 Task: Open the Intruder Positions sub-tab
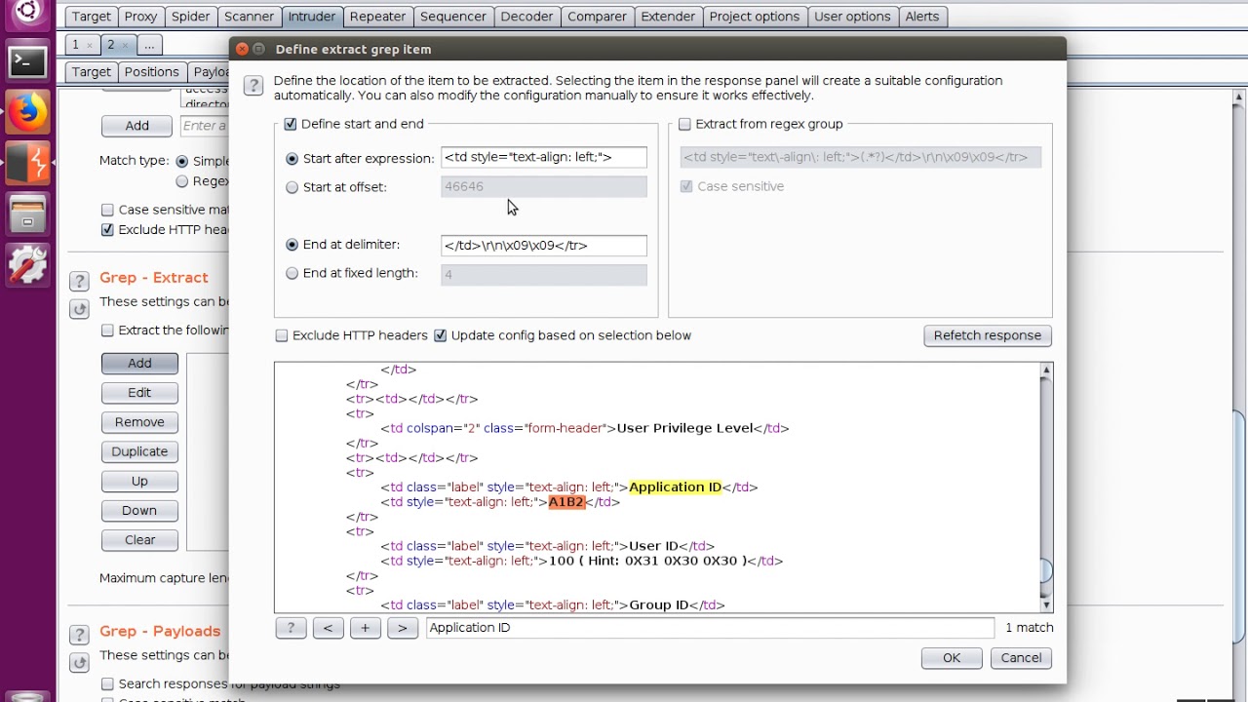[x=151, y=72]
